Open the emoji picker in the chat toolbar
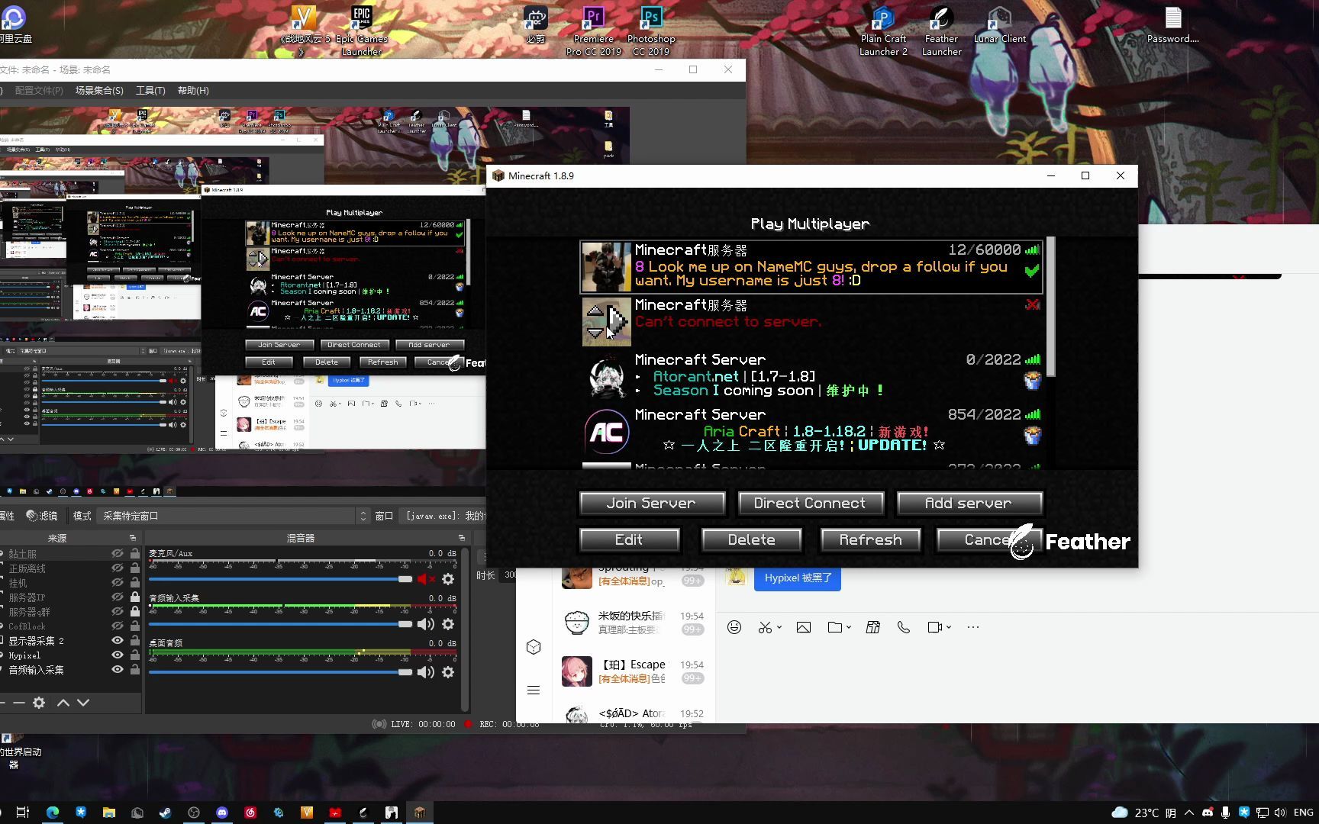This screenshot has height=824, width=1319. (x=734, y=627)
